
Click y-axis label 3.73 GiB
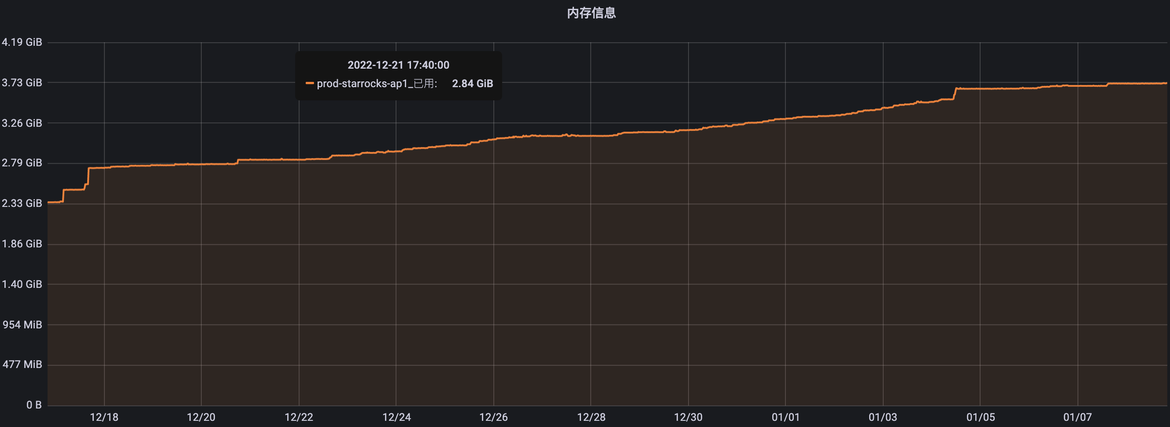(22, 83)
